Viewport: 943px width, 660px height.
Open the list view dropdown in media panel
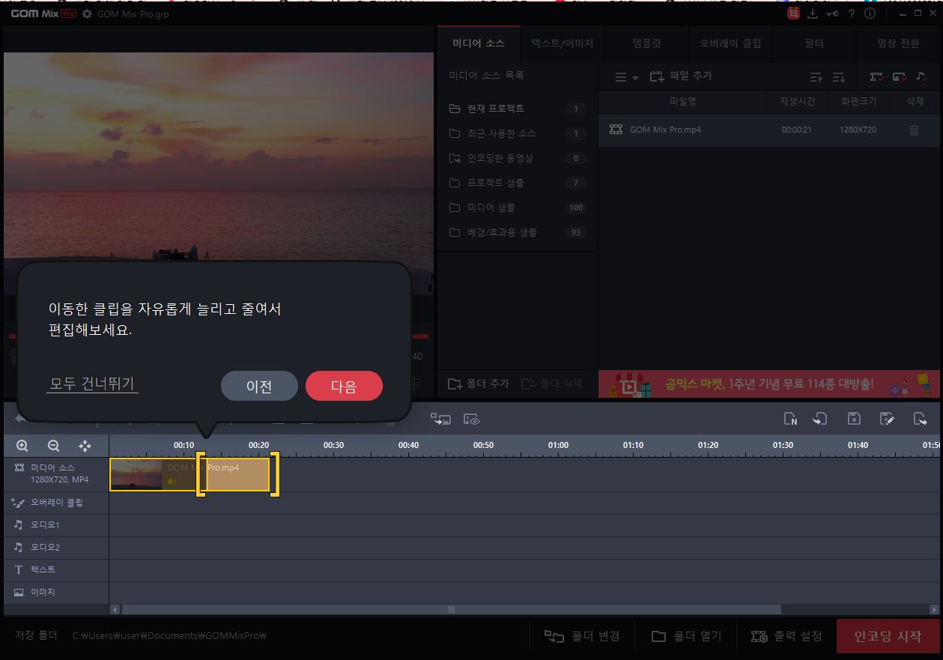[x=626, y=76]
